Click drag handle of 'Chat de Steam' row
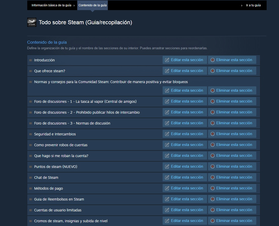The image size is (279, 226). [31, 178]
